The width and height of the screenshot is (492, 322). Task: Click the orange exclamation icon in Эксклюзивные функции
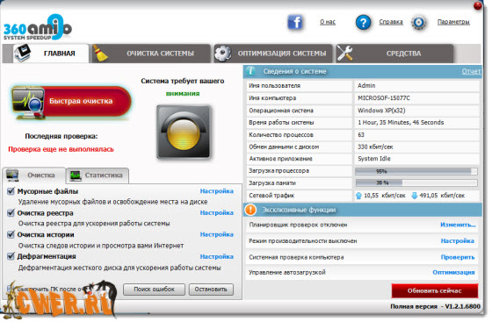250,210
